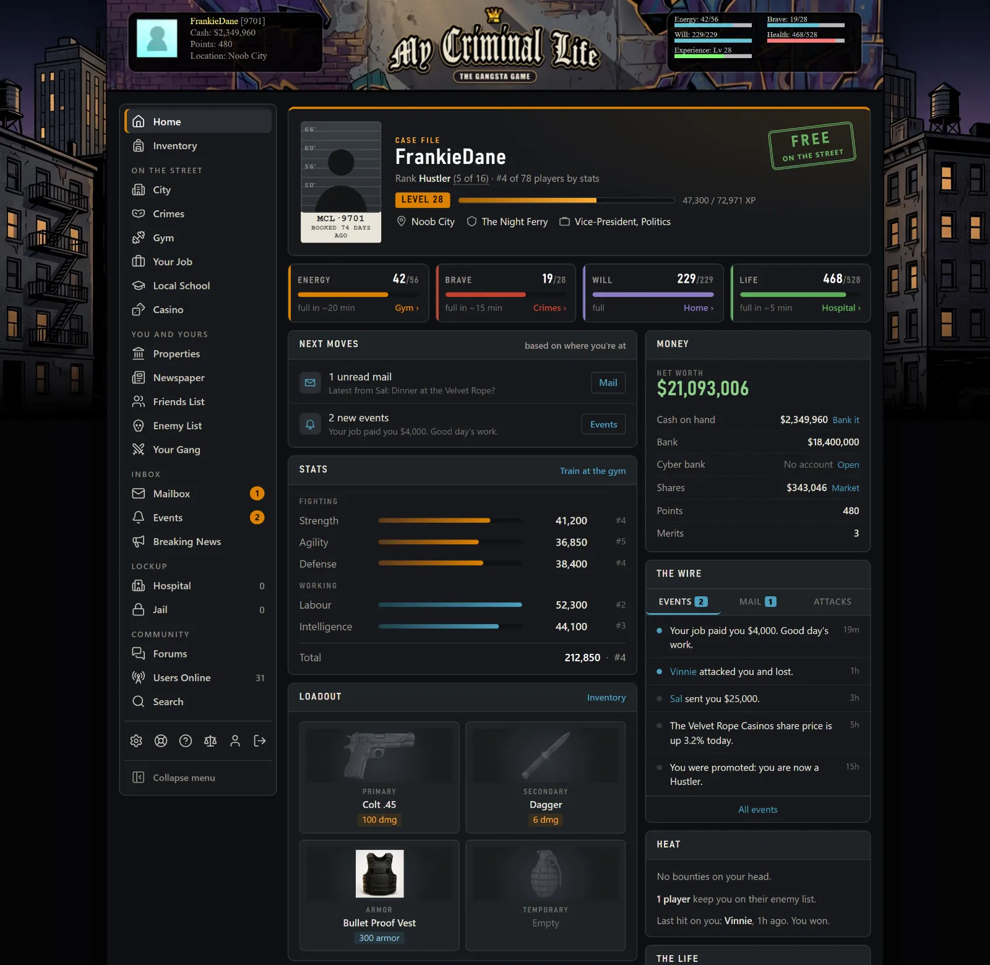The height and width of the screenshot is (965, 990).
Task: Open the profile person icon in sidebar footer
Action: [235, 740]
